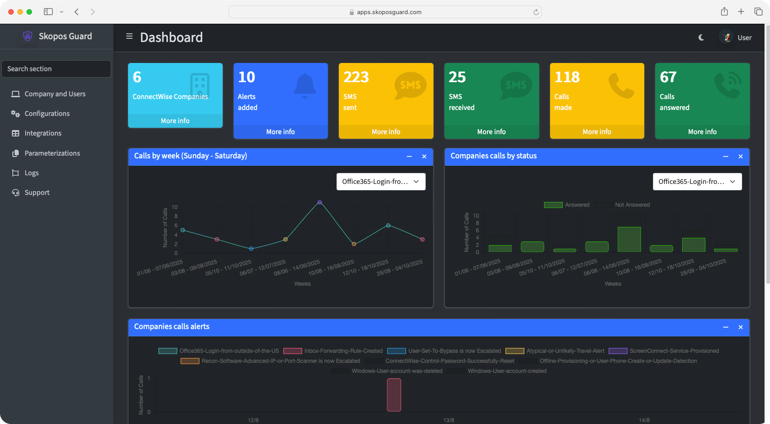The image size is (770, 424).
Task: Open Configurations in the sidebar
Action: (47, 114)
